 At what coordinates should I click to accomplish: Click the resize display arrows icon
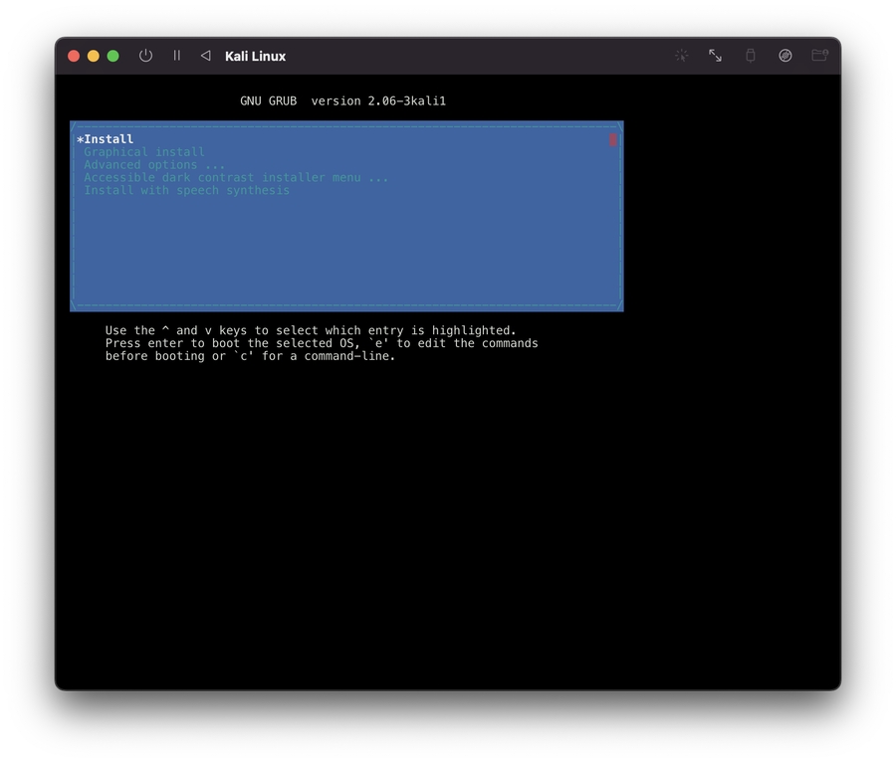(715, 56)
